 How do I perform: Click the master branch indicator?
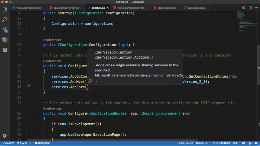[x=8, y=143]
